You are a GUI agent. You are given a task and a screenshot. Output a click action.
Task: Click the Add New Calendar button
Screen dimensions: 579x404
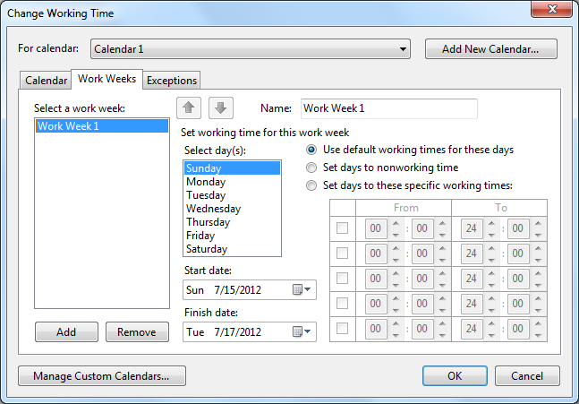[491, 49]
